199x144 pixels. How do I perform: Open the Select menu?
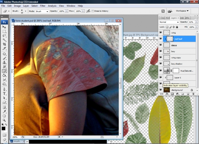(34, 6)
